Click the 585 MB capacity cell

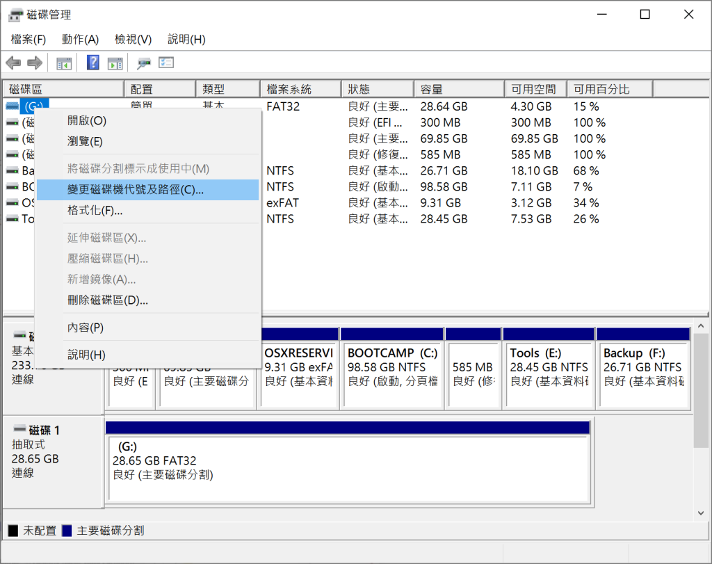(x=440, y=155)
